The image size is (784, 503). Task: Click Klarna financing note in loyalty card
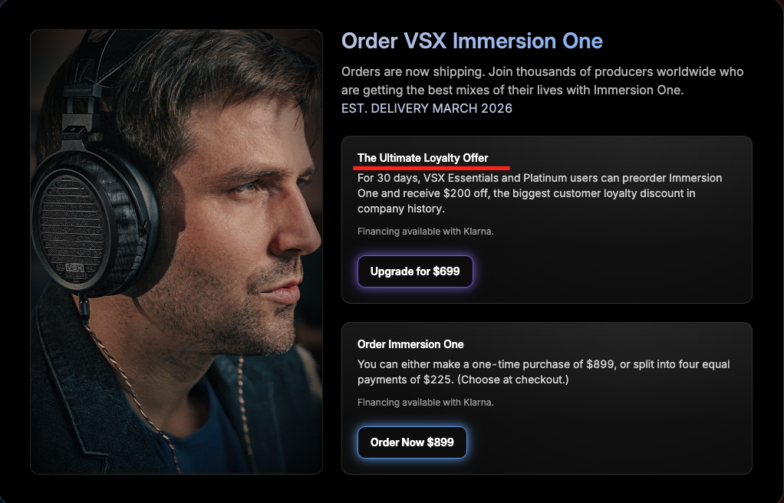(x=426, y=231)
